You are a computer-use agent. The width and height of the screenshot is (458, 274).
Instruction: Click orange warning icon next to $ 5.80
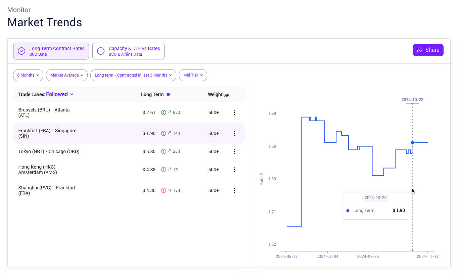point(164,151)
